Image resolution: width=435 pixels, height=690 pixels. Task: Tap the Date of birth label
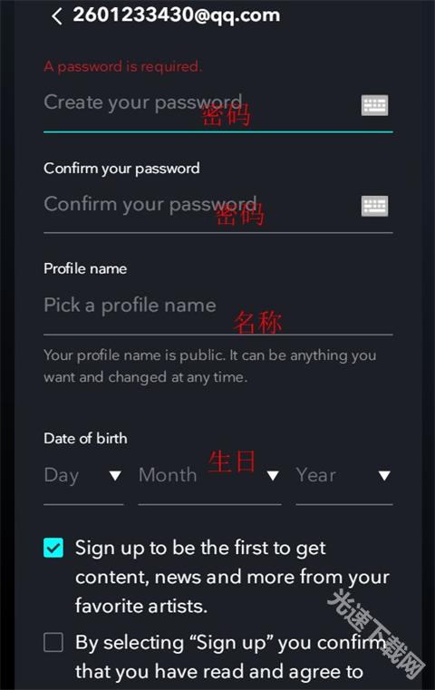(x=85, y=439)
